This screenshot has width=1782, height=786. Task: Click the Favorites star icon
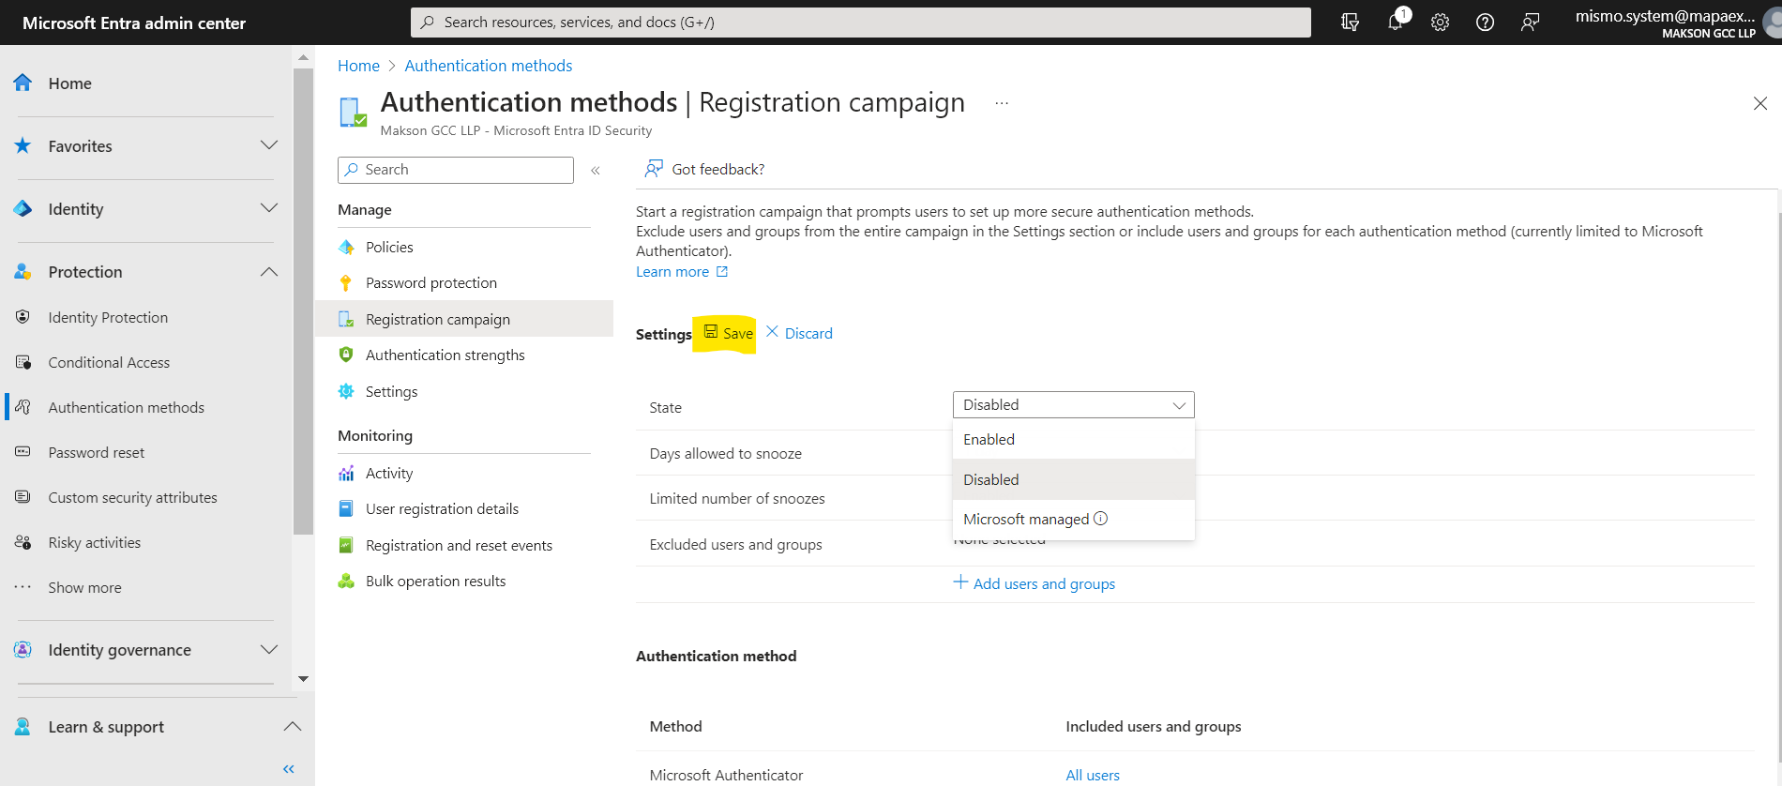[x=23, y=145]
